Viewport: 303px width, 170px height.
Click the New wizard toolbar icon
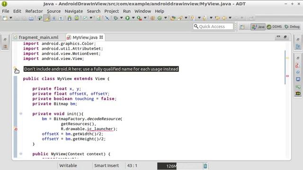5,18
